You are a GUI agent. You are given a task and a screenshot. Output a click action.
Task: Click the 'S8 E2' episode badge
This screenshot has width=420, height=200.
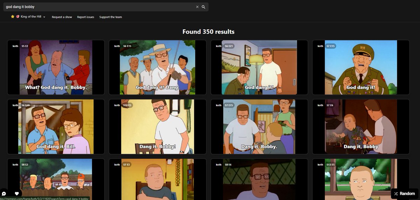pyautogui.click(x=25, y=165)
